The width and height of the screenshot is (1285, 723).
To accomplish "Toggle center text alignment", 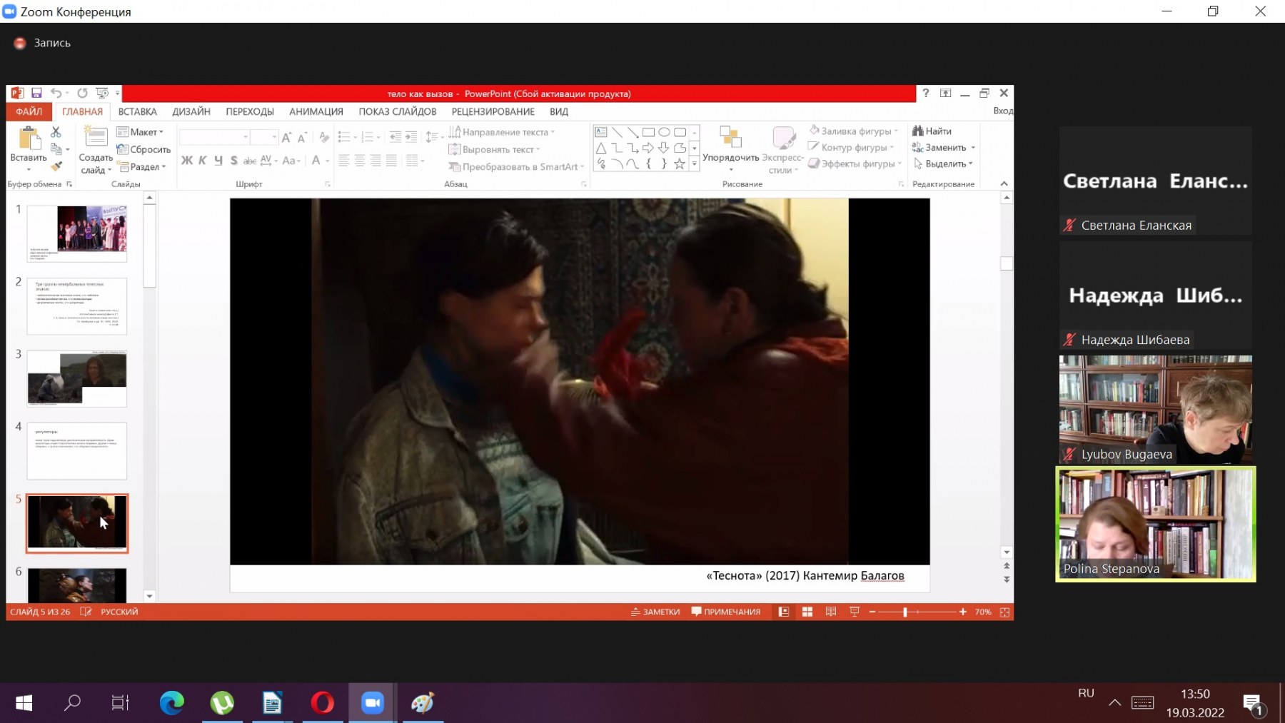I will click(x=360, y=161).
